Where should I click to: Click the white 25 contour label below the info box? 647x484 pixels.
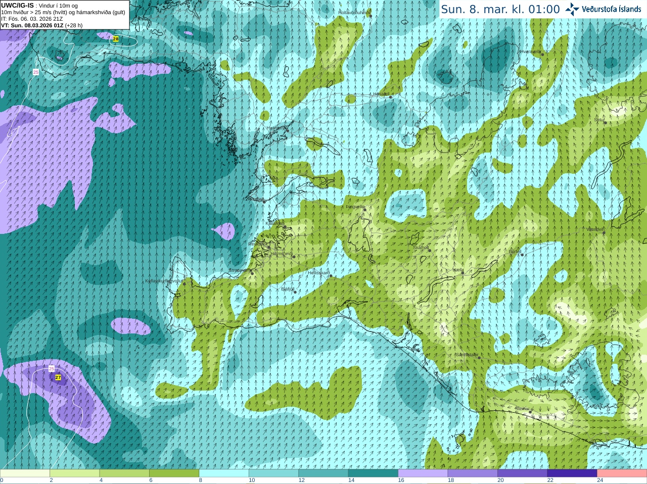click(x=36, y=72)
